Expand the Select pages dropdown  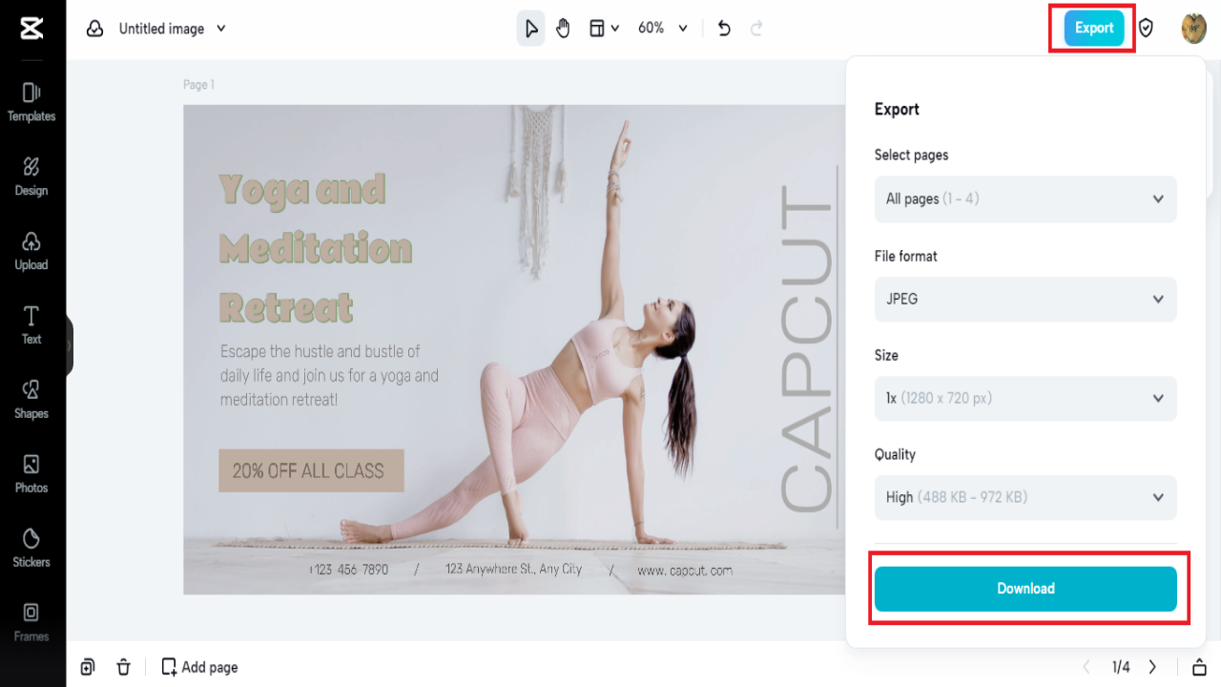tap(1025, 198)
